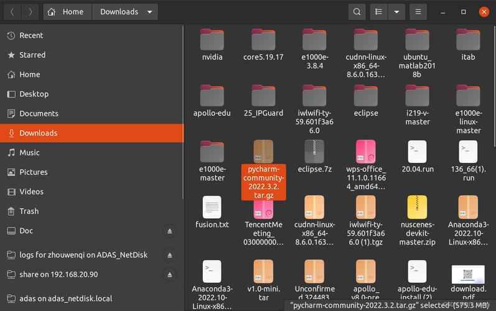Open Documents in the sidebar
The width and height of the screenshot is (496, 311).
pyautogui.click(x=91, y=113)
